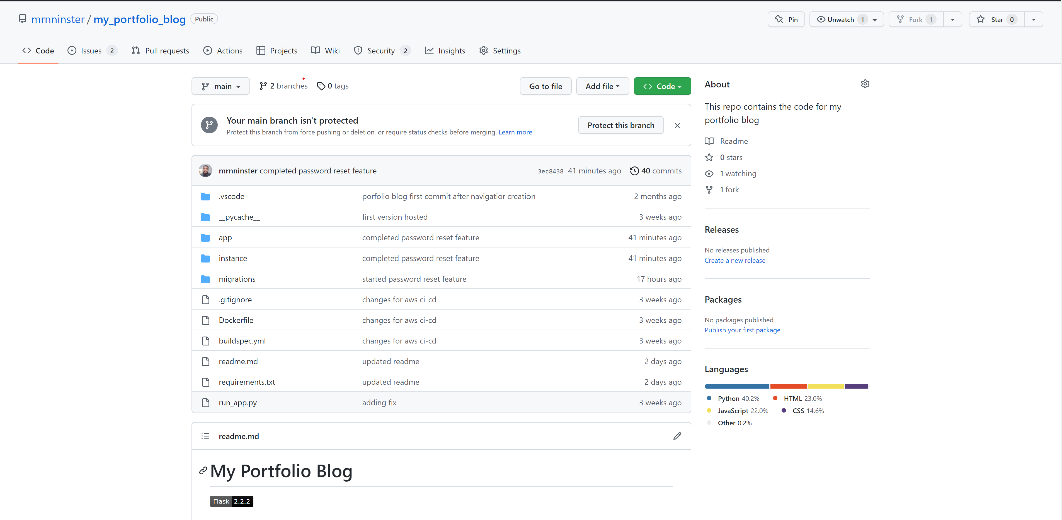The height and width of the screenshot is (520, 1062).
Task: Click the tag icon next to 0 tags
Action: (321, 86)
